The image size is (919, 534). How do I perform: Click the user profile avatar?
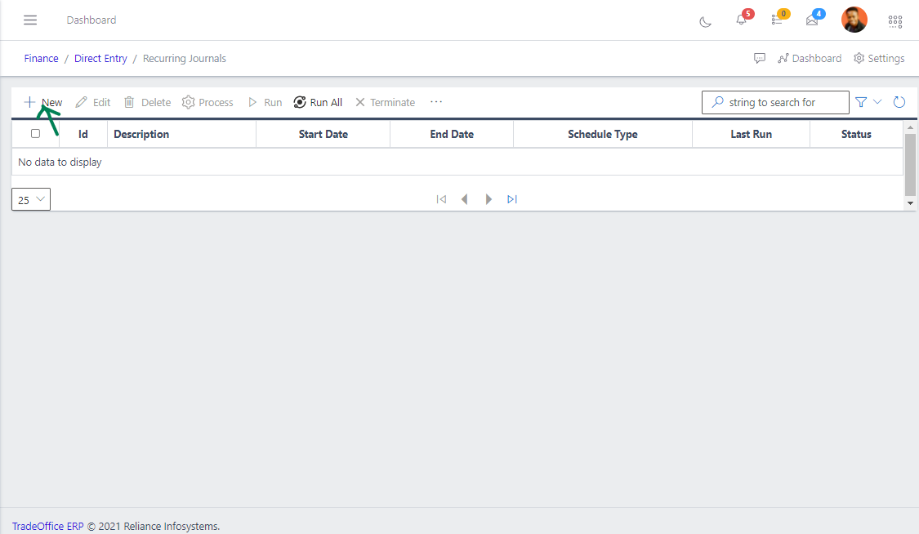tap(854, 20)
